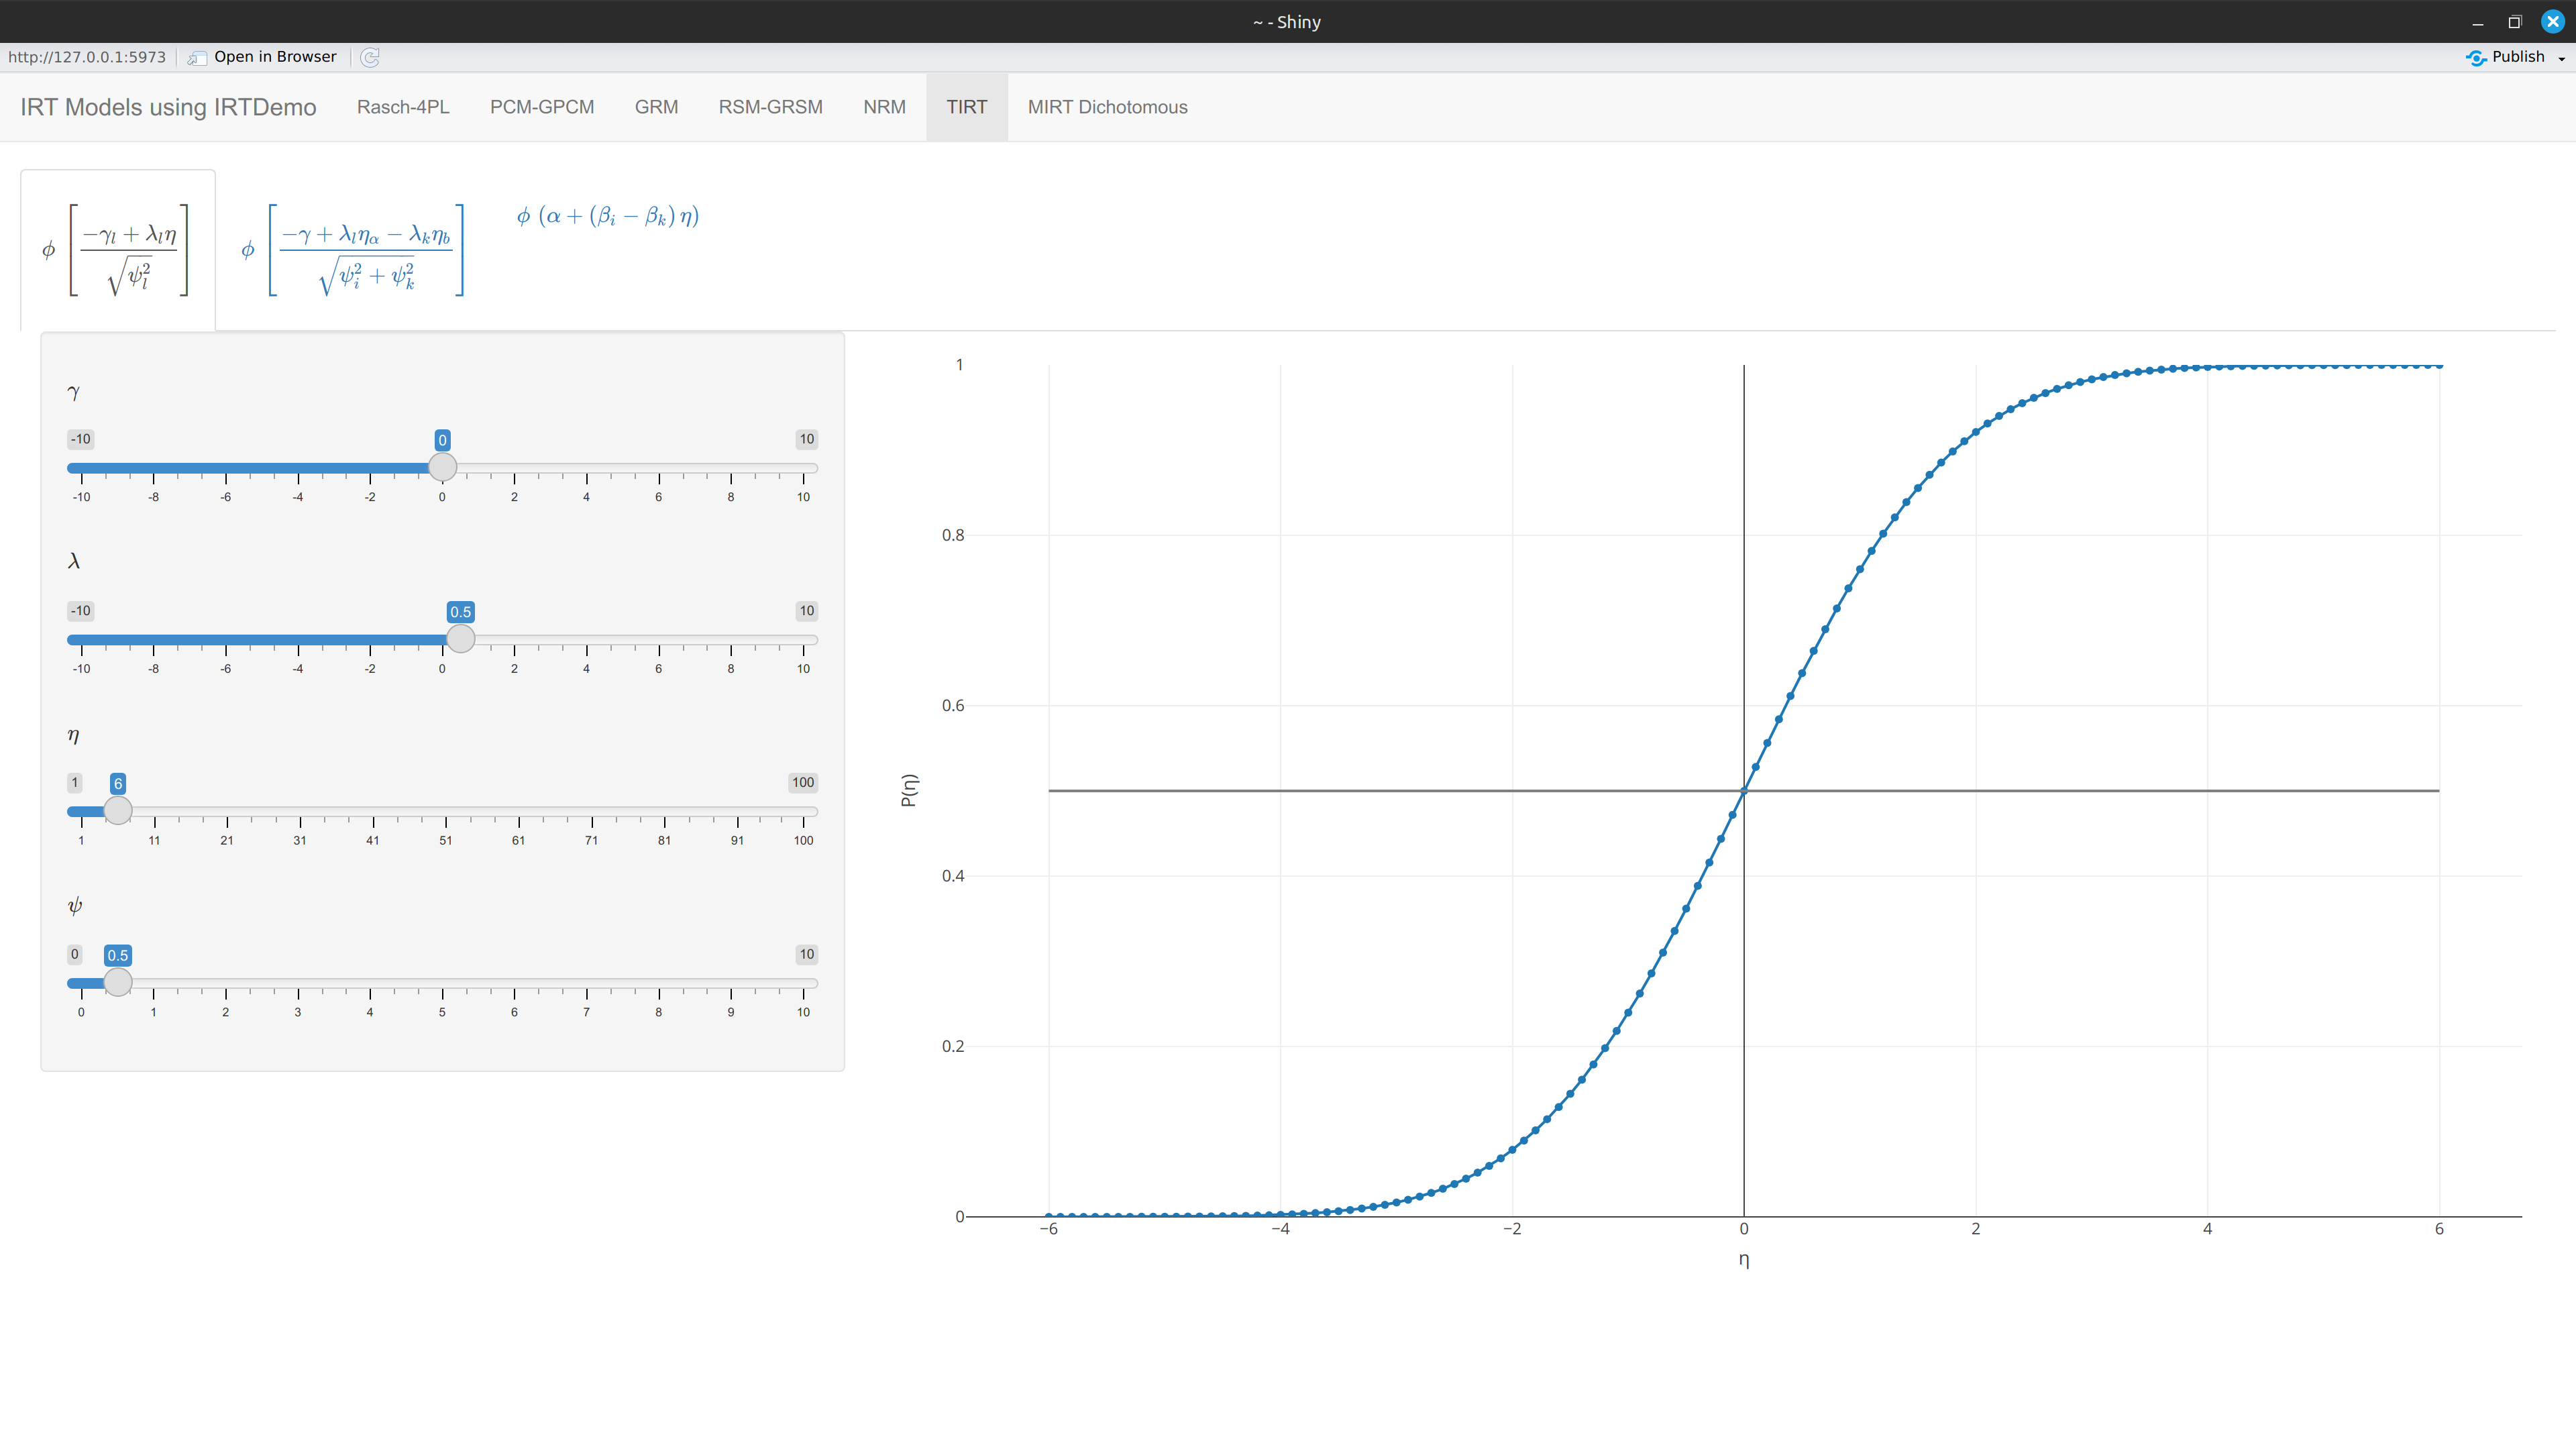This screenshot has width=2576, height=1449.
Task: Close the Shiny window
Action: click(x=2553, y=22)
